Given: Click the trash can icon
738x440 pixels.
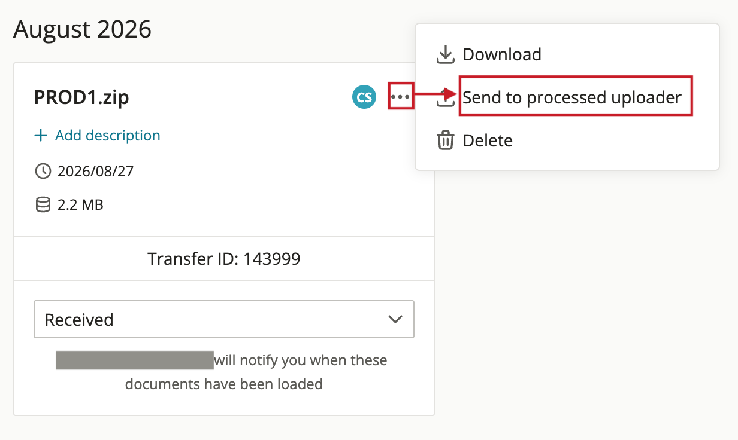Looking at the screenshot, I should [445, 141].
